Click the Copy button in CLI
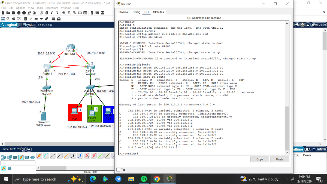Screen dimensions: 327x184 pyautogui.click(x=260, y=159)
